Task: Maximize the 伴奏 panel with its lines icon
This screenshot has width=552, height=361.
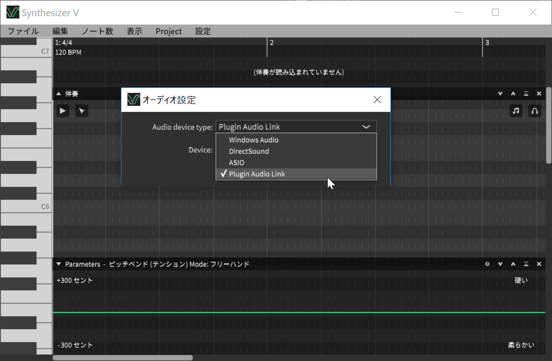Action: click(x=526, y=94)
